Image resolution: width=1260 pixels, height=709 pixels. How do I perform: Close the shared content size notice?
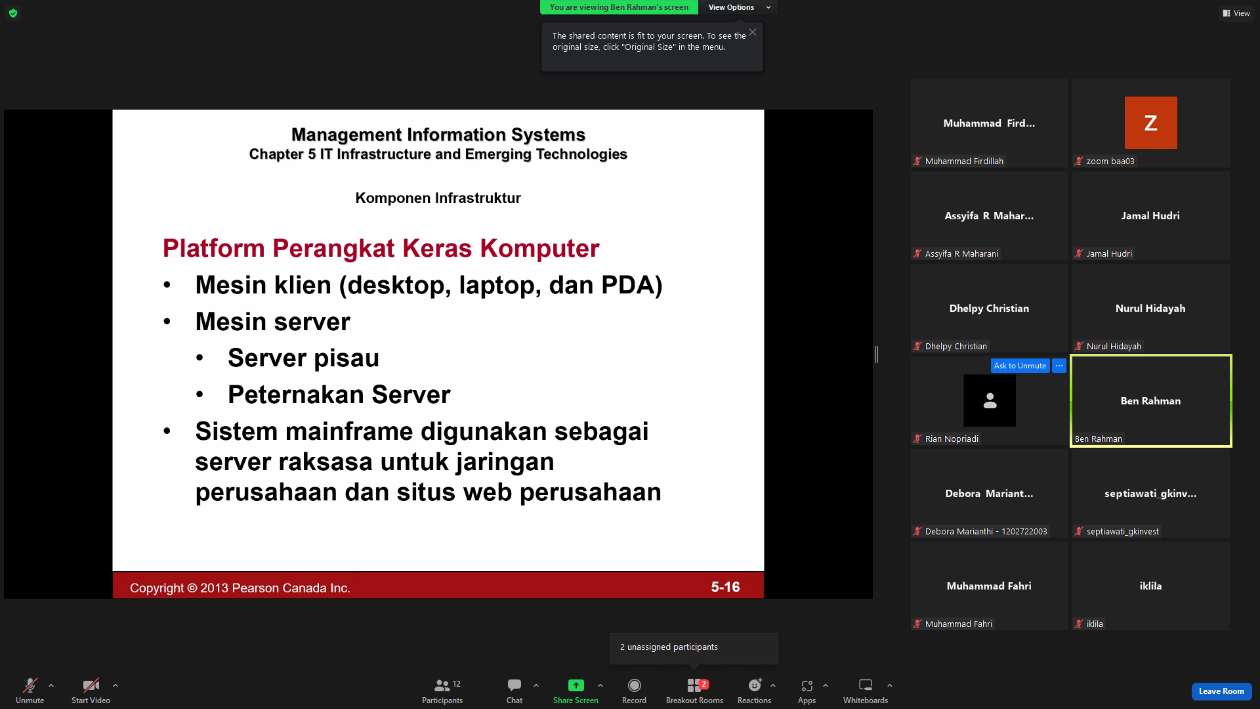click(x=753, y=32)
